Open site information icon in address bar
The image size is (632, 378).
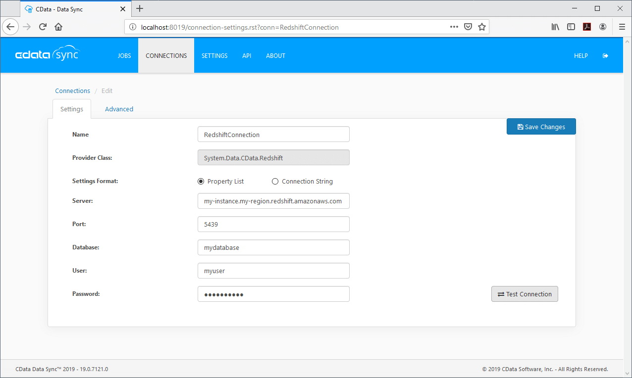pos(133,27)
